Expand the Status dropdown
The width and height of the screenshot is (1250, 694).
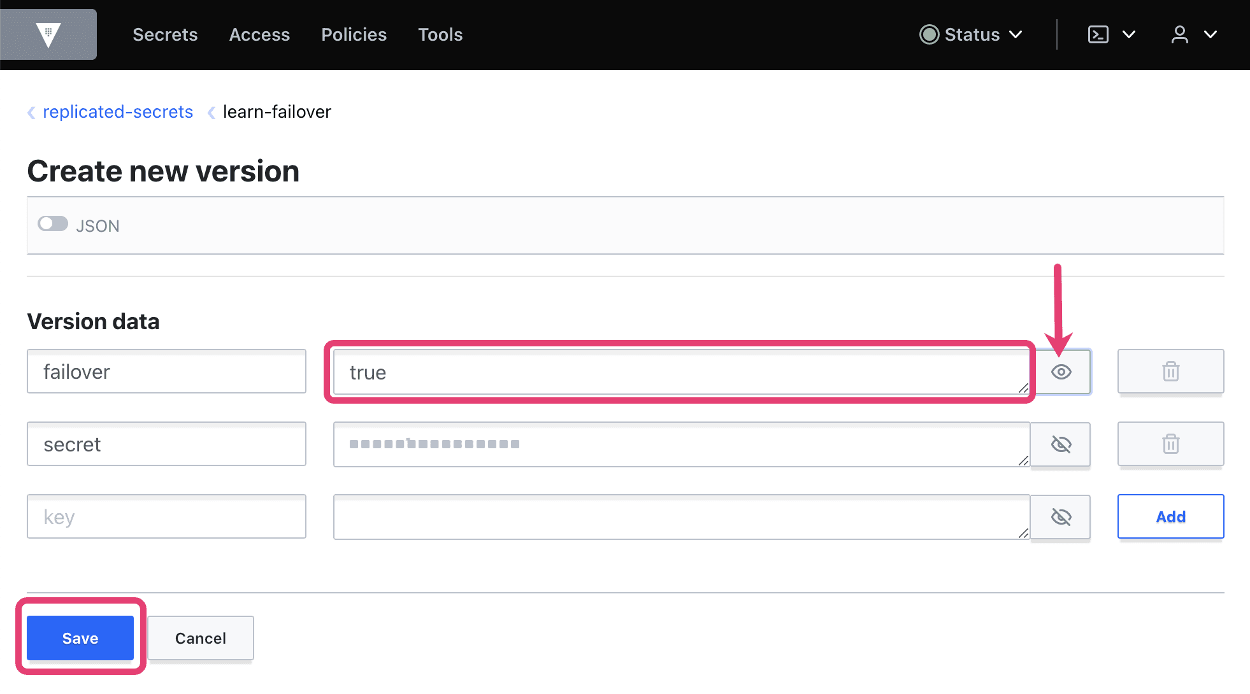coord(971,34)
